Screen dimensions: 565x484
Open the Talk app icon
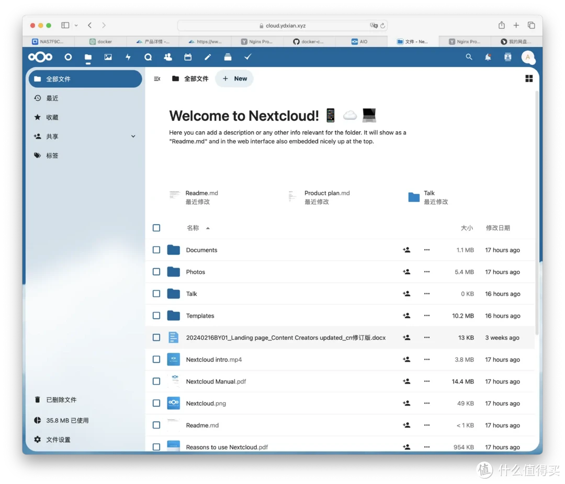click(148, 57)
